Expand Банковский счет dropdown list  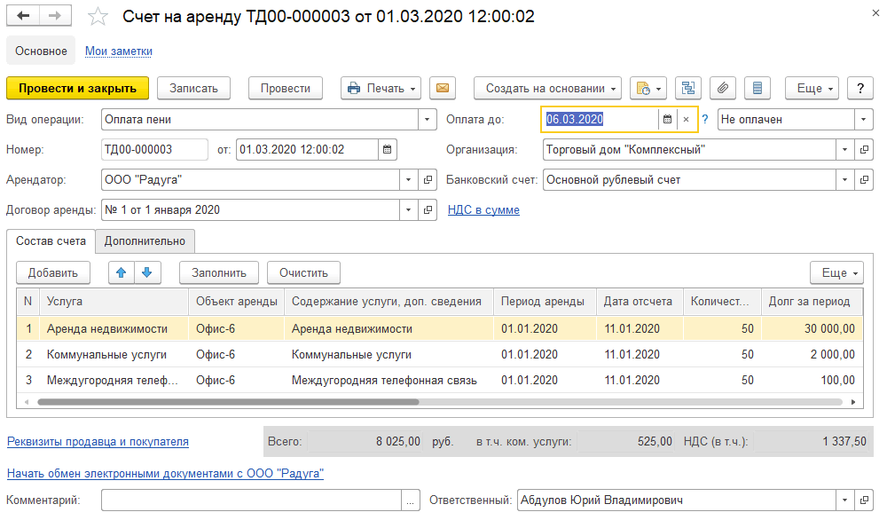(x=844, y=180)
